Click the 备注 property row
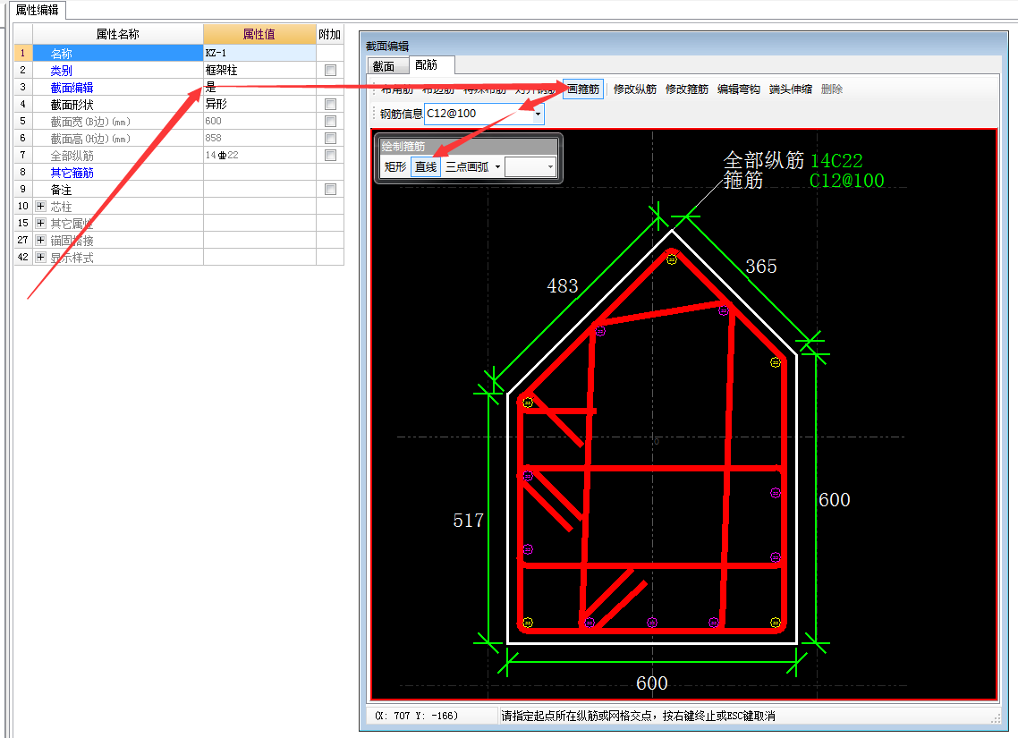The image size is (1018, 738). (179, 190)
